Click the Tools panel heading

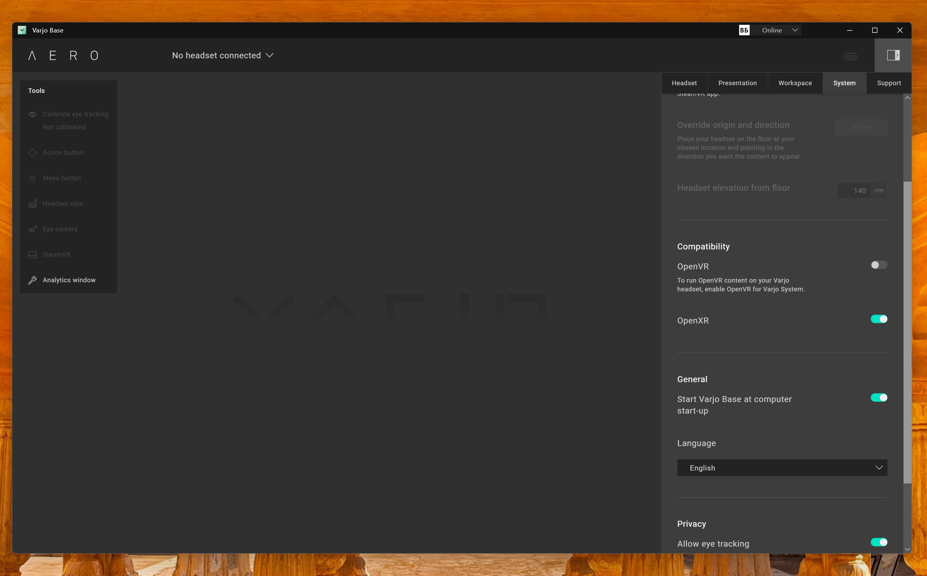[37, 91]
